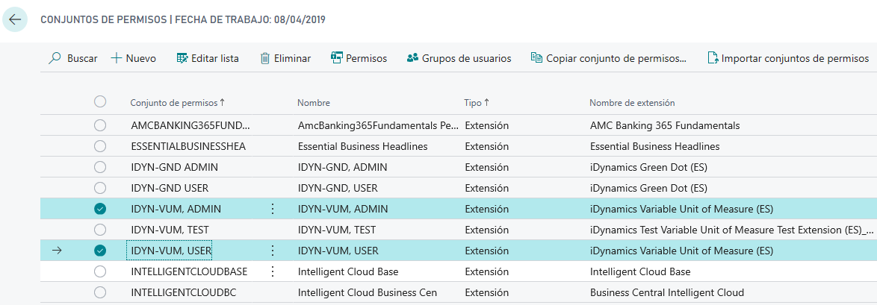877x305 pixels.
Task: Toggle the select-all rows circle in header
Action: [x=100, y=101]
